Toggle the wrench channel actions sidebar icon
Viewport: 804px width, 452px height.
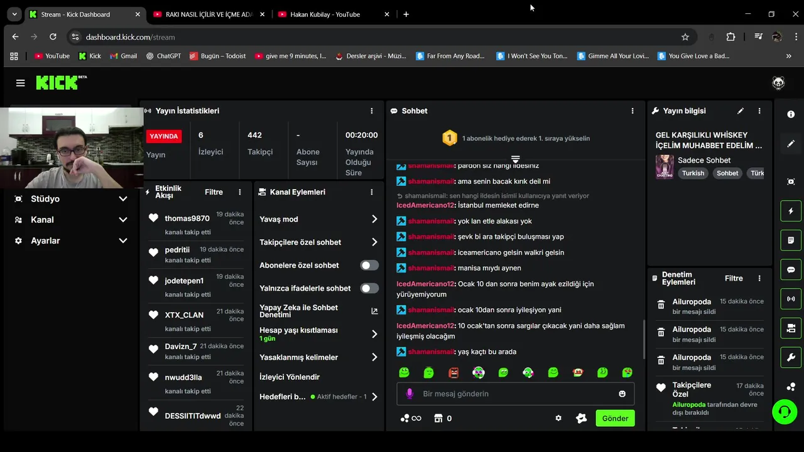click(x=791, y=357)
